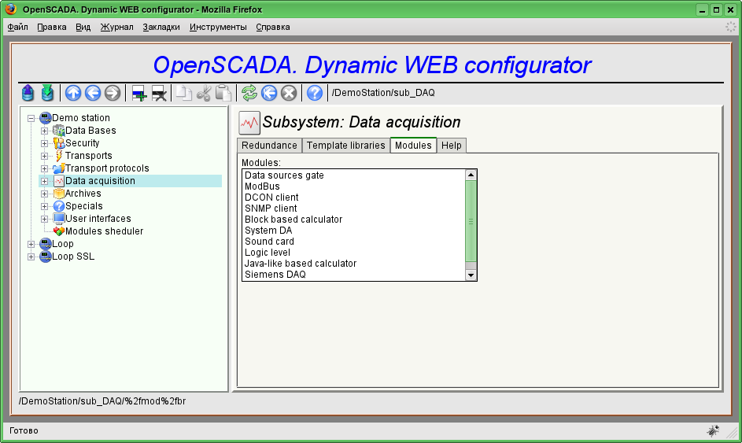The height and width of the screenshot is (443, 742).
Task: Expand the Loop SSL station node
Action: coord(31,257)
